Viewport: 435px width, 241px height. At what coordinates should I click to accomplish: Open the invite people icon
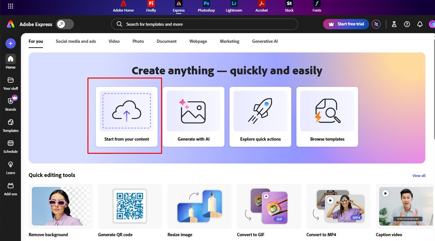click(x=376, y=24)
